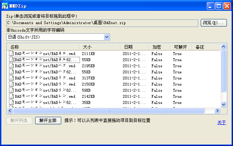Image resolution: width=233 pixels, height=146 pixels.
Task: Click file icon of BADハク.vmd row
Action: point(11,66)
